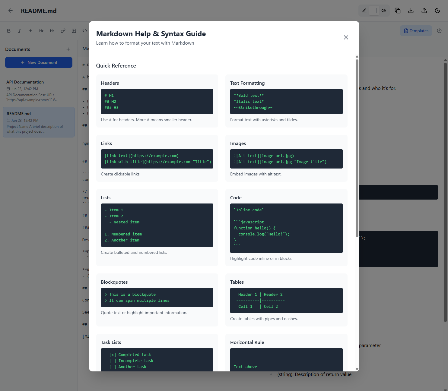448x391 pixels.
Task: Click the Quick Reference heading
Action: [116, 66]
